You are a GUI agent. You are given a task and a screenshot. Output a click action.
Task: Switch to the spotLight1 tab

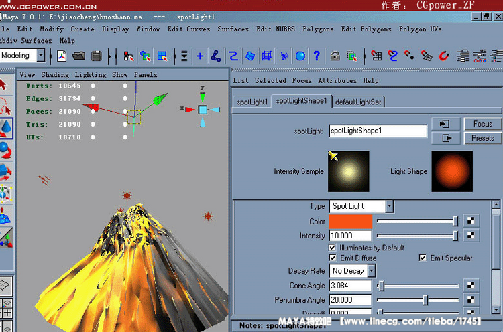[252, 102]
